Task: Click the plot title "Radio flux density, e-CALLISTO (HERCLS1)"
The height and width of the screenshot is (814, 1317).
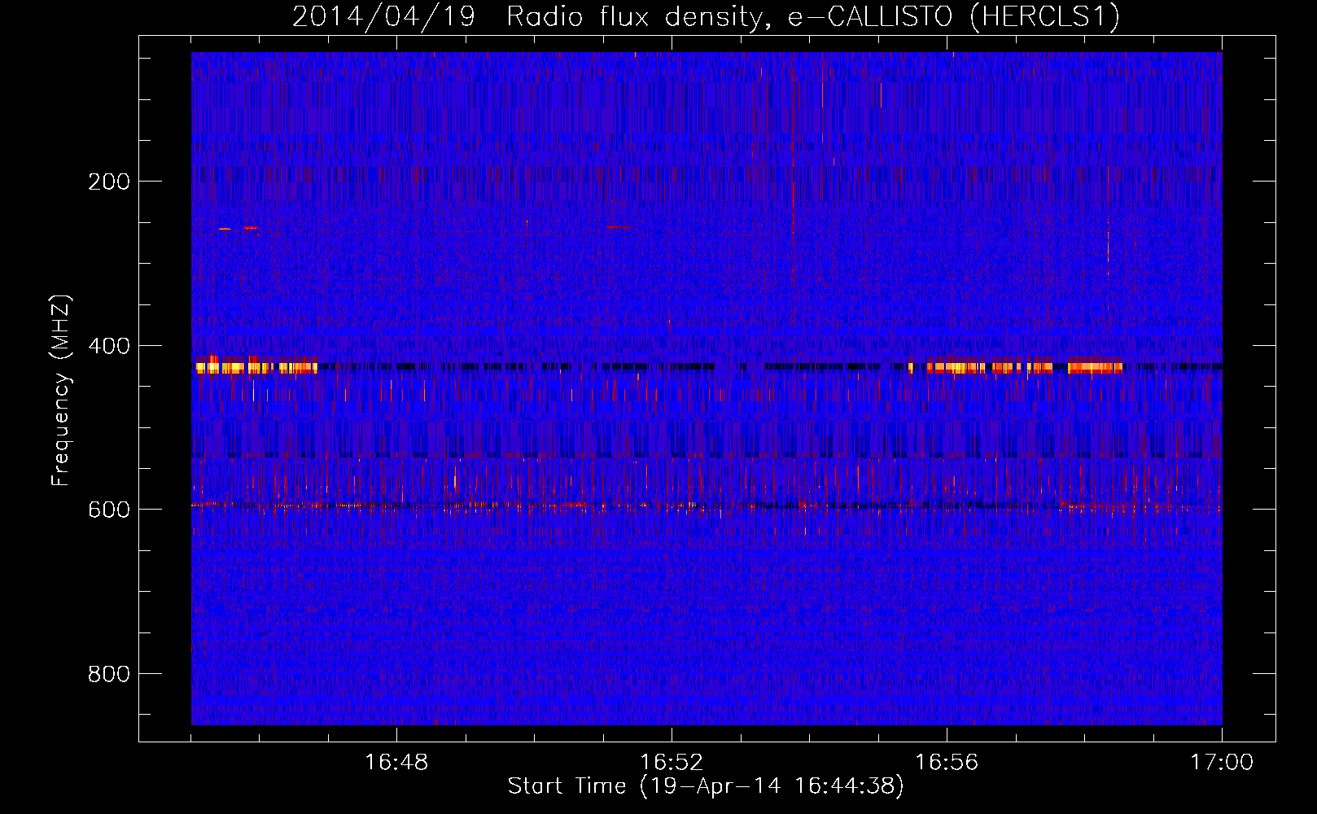Action: 813,16
